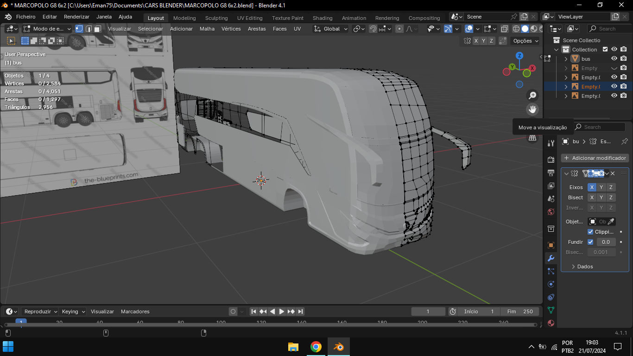Screen dimensions: 633x356
Task: Click the zoom viewport magnifier icon
Action: click(532, 95)
